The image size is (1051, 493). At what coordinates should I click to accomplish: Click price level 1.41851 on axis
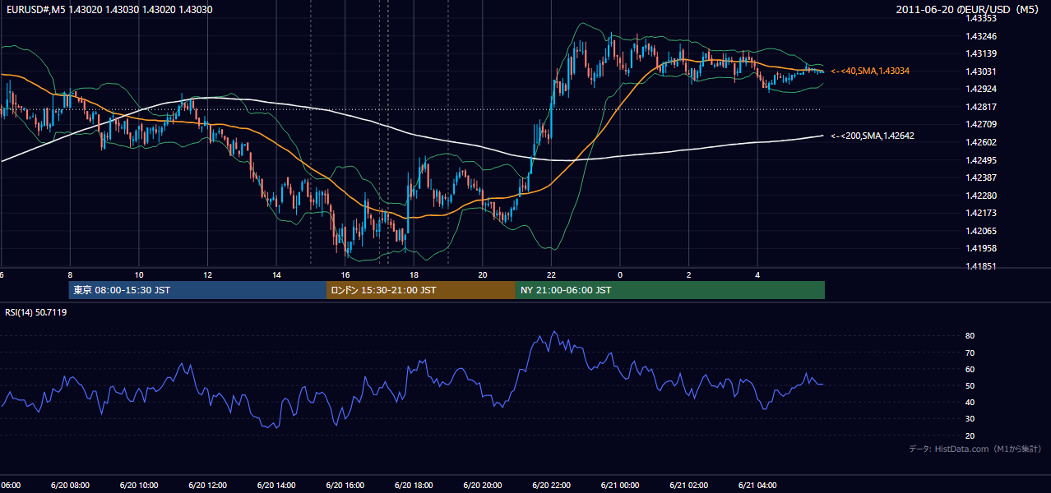click(982, 266)
